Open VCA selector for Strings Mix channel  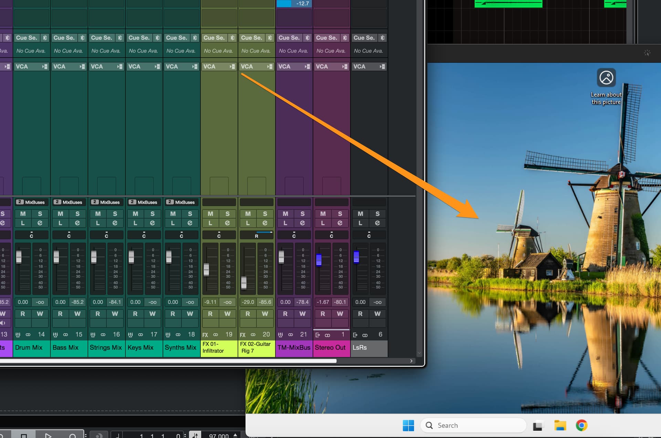tap(106, 67)
